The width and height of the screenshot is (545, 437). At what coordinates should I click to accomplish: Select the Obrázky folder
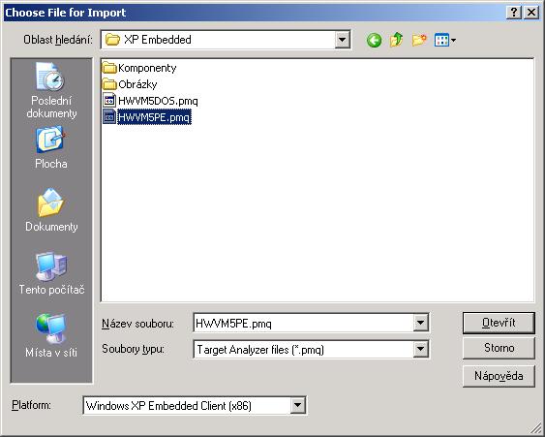point(130,84)
